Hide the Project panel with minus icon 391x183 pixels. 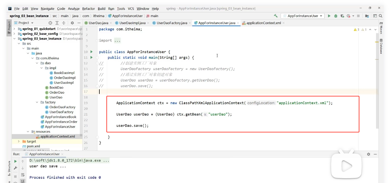pyautogui.click(x=79, y=23)
